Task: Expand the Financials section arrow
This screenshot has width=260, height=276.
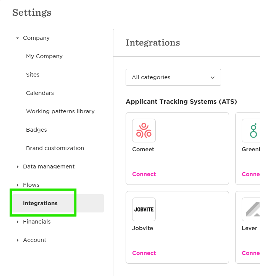Action: pyautogui.click(x=18, y=222)
